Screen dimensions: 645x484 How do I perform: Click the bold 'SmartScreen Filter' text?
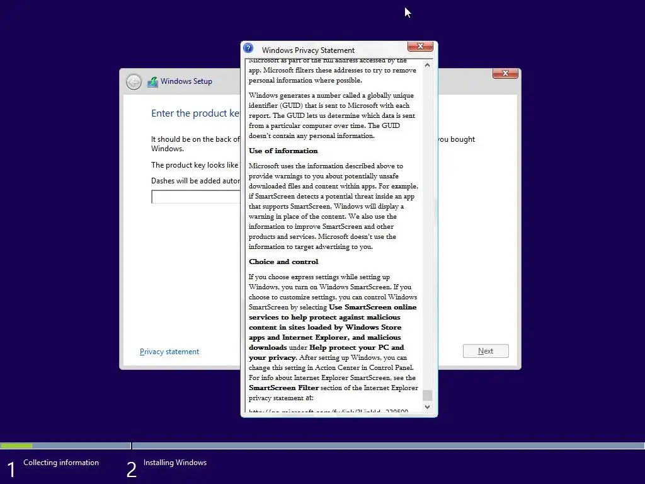pyautogui.click(x=284, y=388)
